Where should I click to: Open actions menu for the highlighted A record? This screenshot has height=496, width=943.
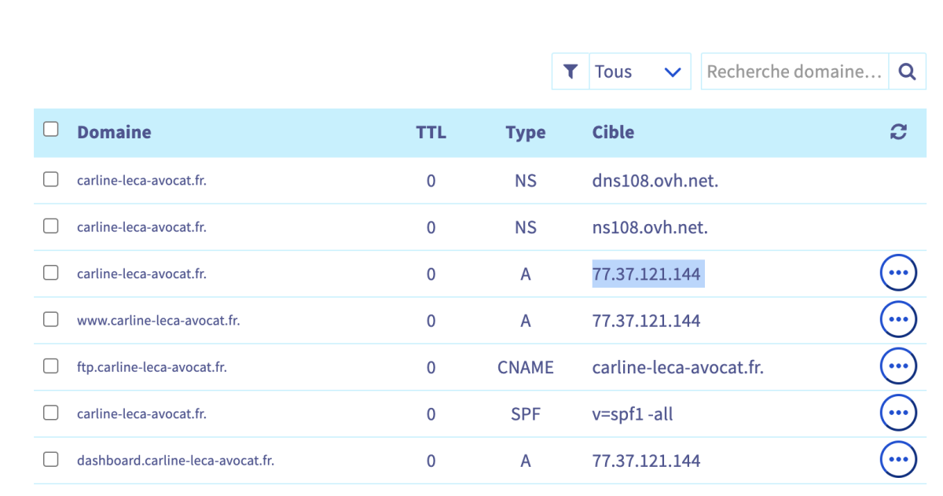[x=898, y=274]
